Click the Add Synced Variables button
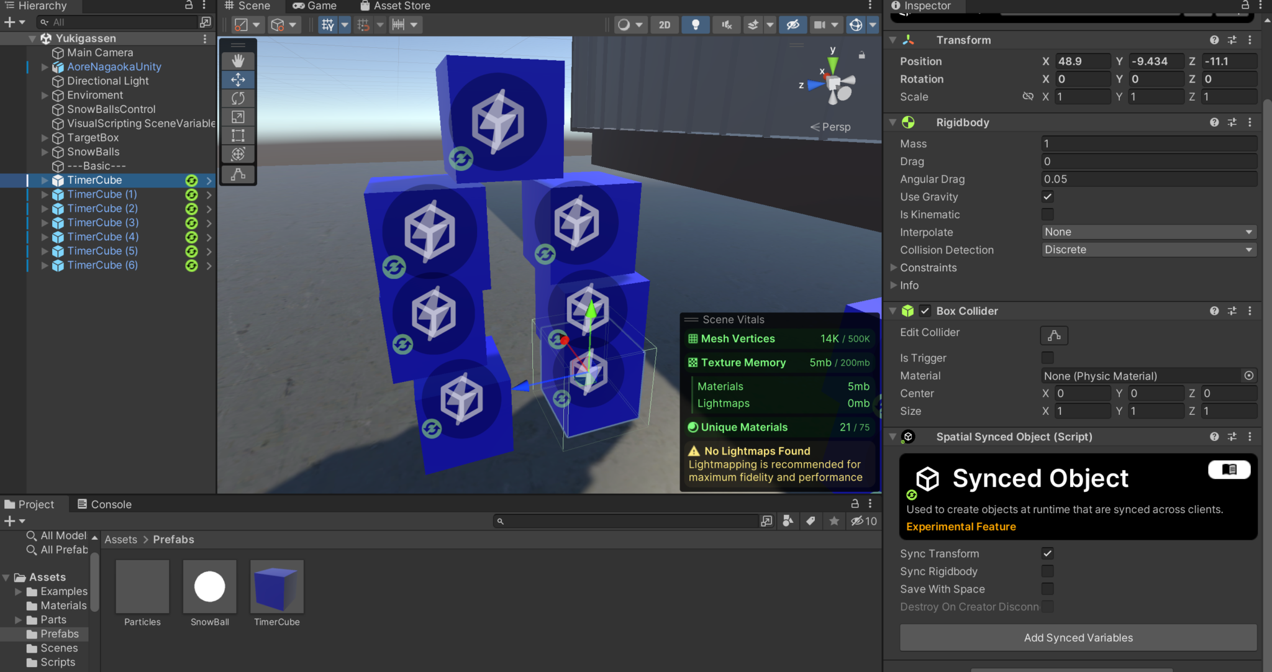 pyautogui.click(x=1078, y=637)
